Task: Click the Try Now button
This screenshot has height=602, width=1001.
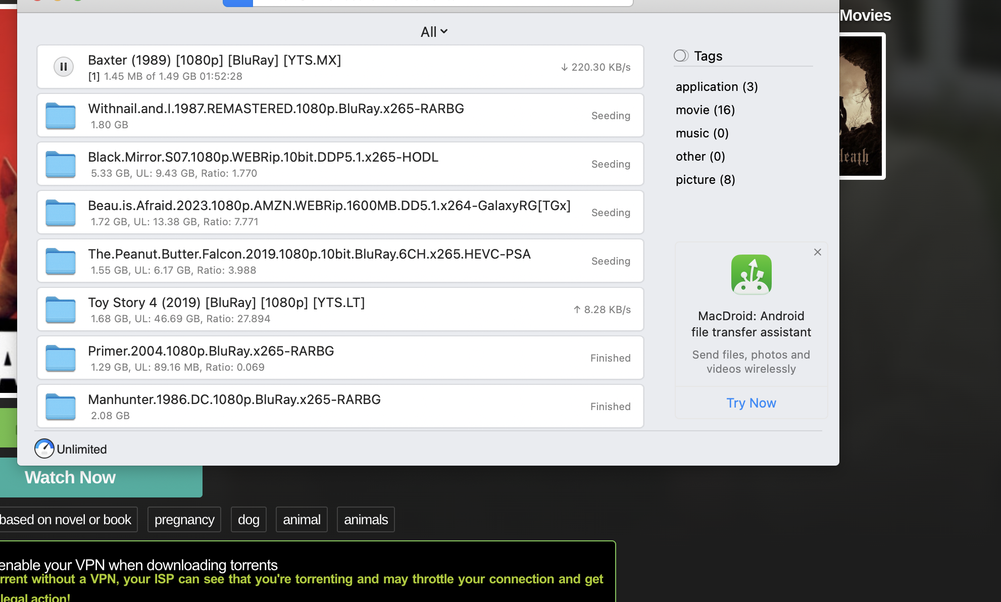Action: [x=751, y=403]
